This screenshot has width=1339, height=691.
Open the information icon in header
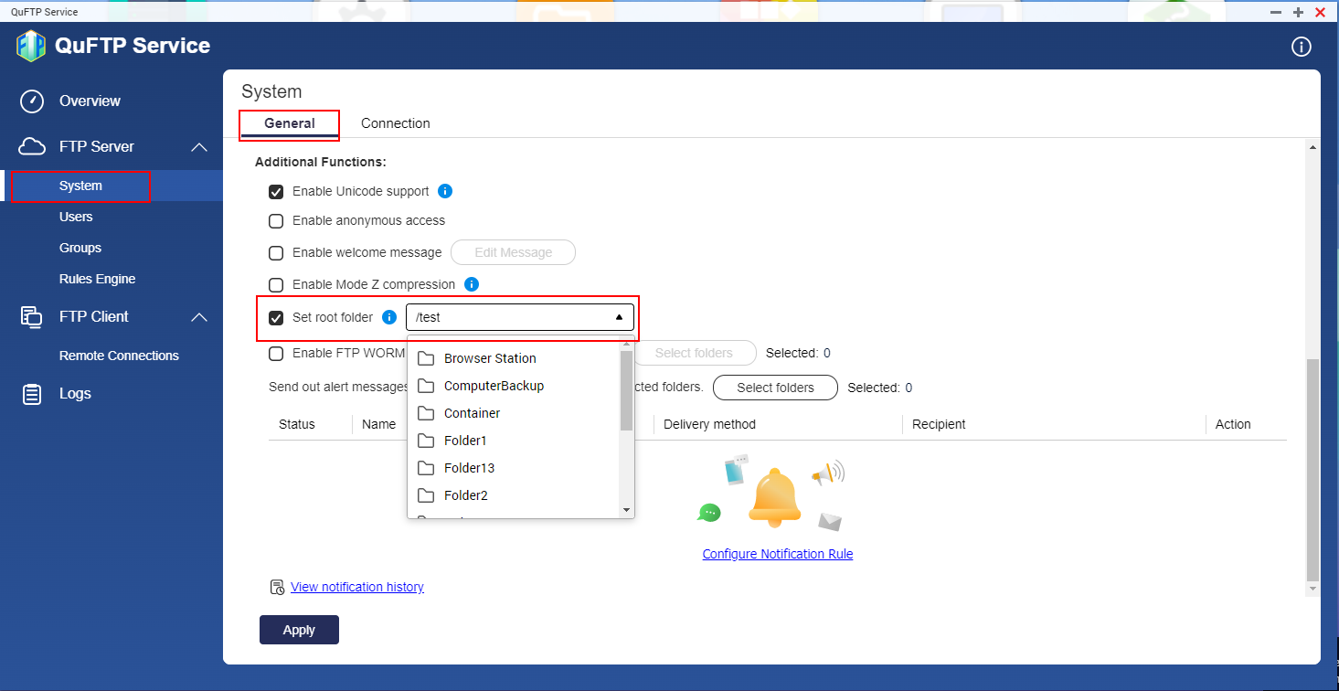1301,47
